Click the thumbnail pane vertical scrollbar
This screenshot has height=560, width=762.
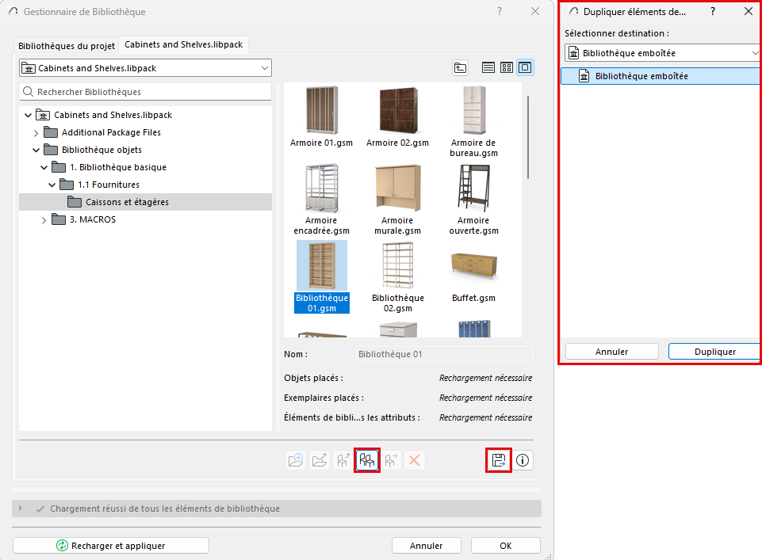[x=528, y=137]
